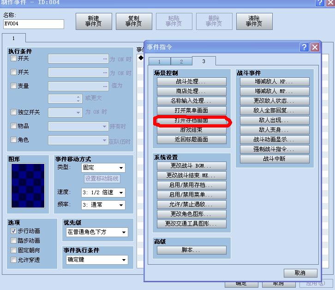Click the 打开存档画面 button

(x=191, y=121)
